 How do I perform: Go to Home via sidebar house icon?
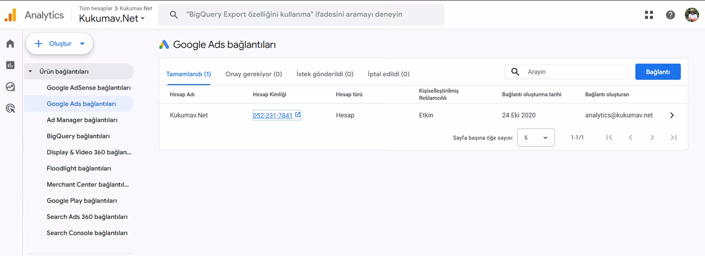pos(10,44)
